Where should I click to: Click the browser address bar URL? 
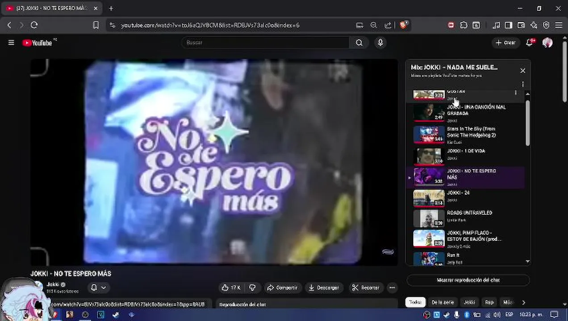tap(210, 25)
